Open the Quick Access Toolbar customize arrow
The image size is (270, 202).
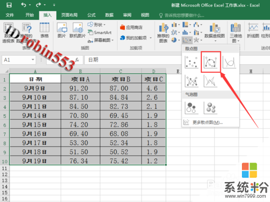pyautogui.click(x=54, y=5)
